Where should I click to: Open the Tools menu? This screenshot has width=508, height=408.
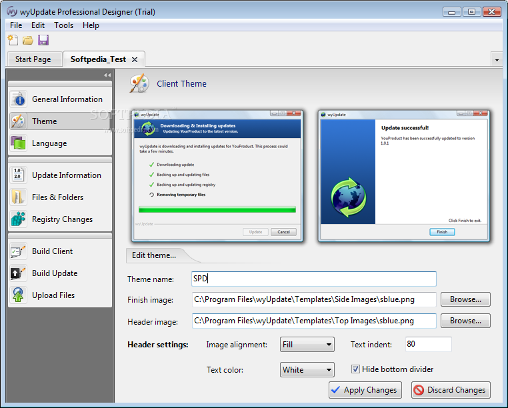[x=63, y=25]
